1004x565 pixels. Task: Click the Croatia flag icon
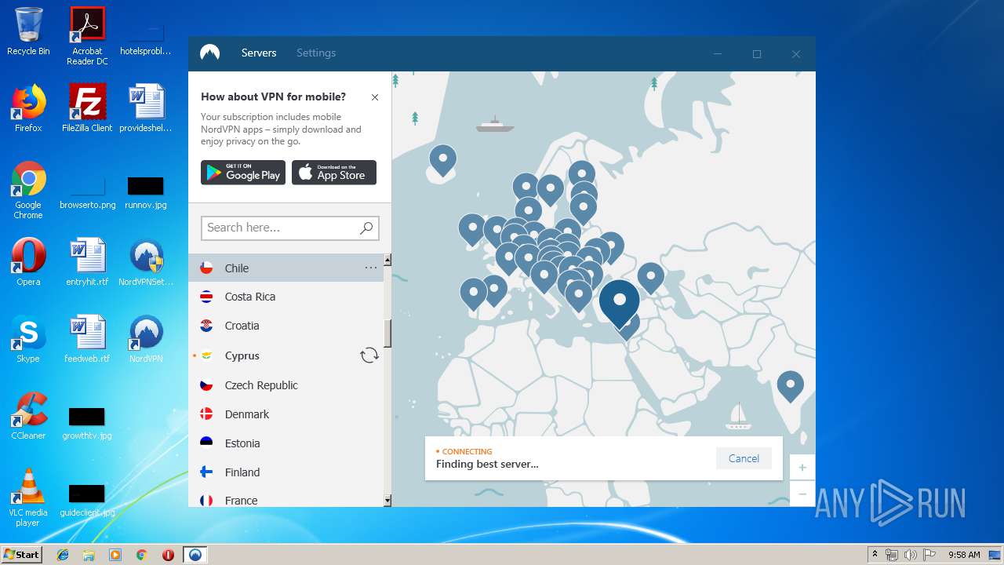click(x=206, y=326)
